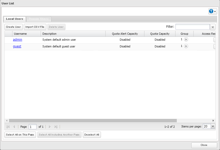The image size is (220, 150).
Task: Focus the Filter text field
Action: (x=193, y=27)
